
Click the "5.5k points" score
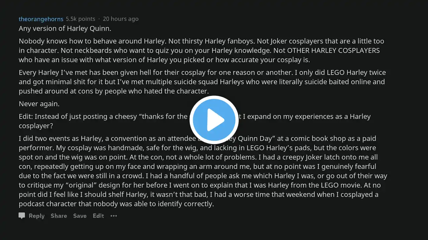coord(80,19)
